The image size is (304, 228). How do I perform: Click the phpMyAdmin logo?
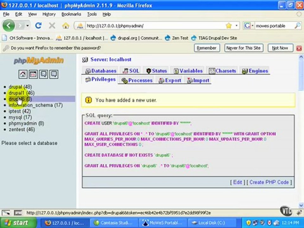pyautogui.click(x=39, y=60)
